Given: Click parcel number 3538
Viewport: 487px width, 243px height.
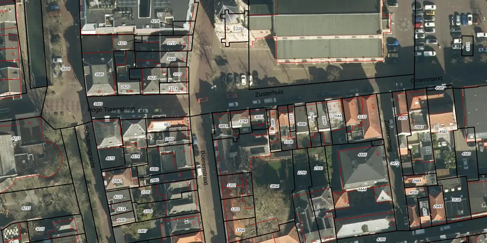Looking at the screenshot, I should [x=456, y=200].
